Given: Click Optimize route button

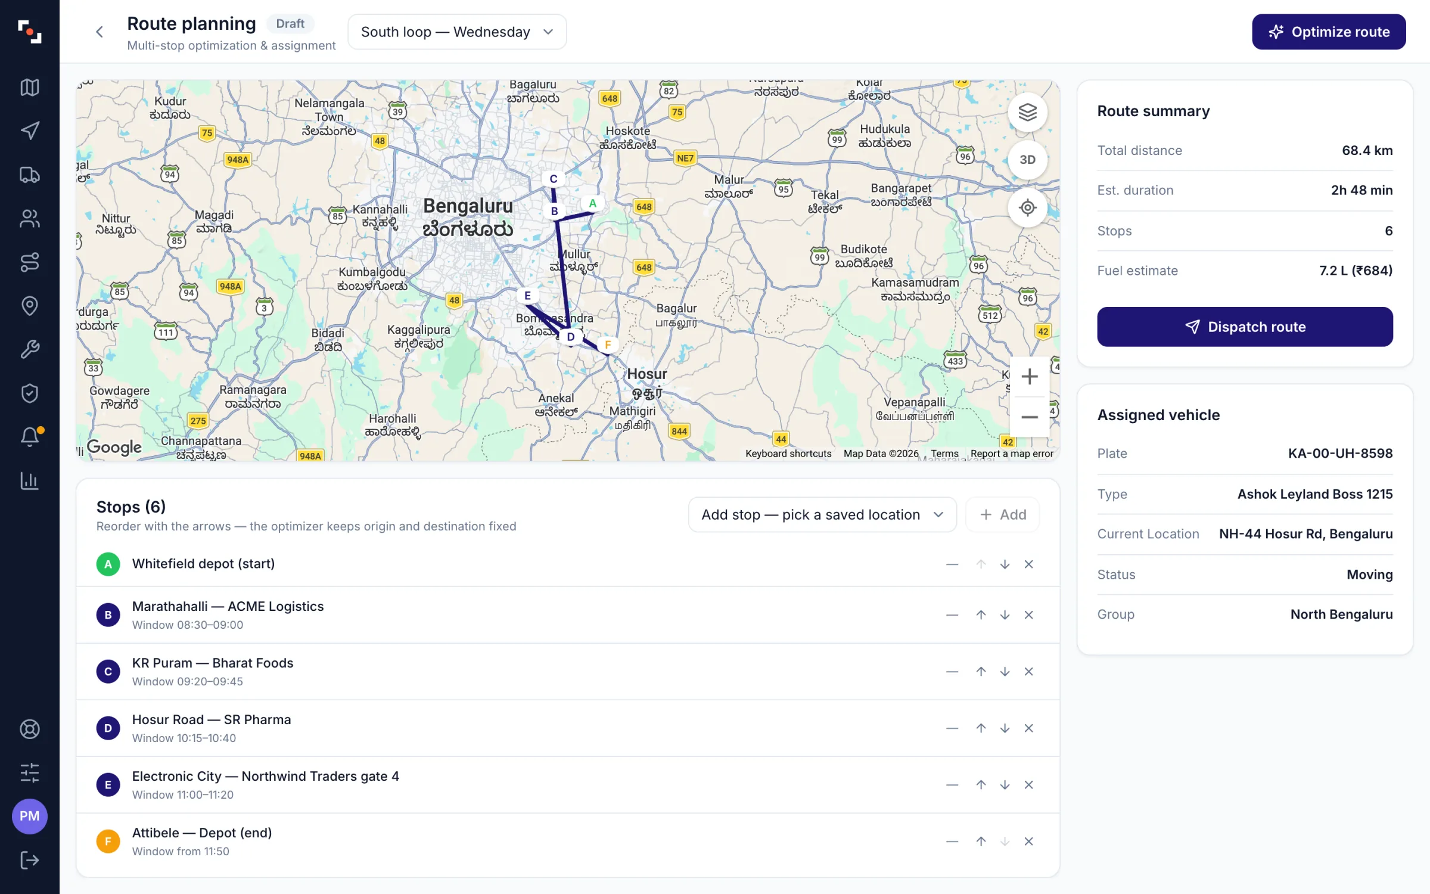Looking at the screenshot, I should (x=1329, y=32).
